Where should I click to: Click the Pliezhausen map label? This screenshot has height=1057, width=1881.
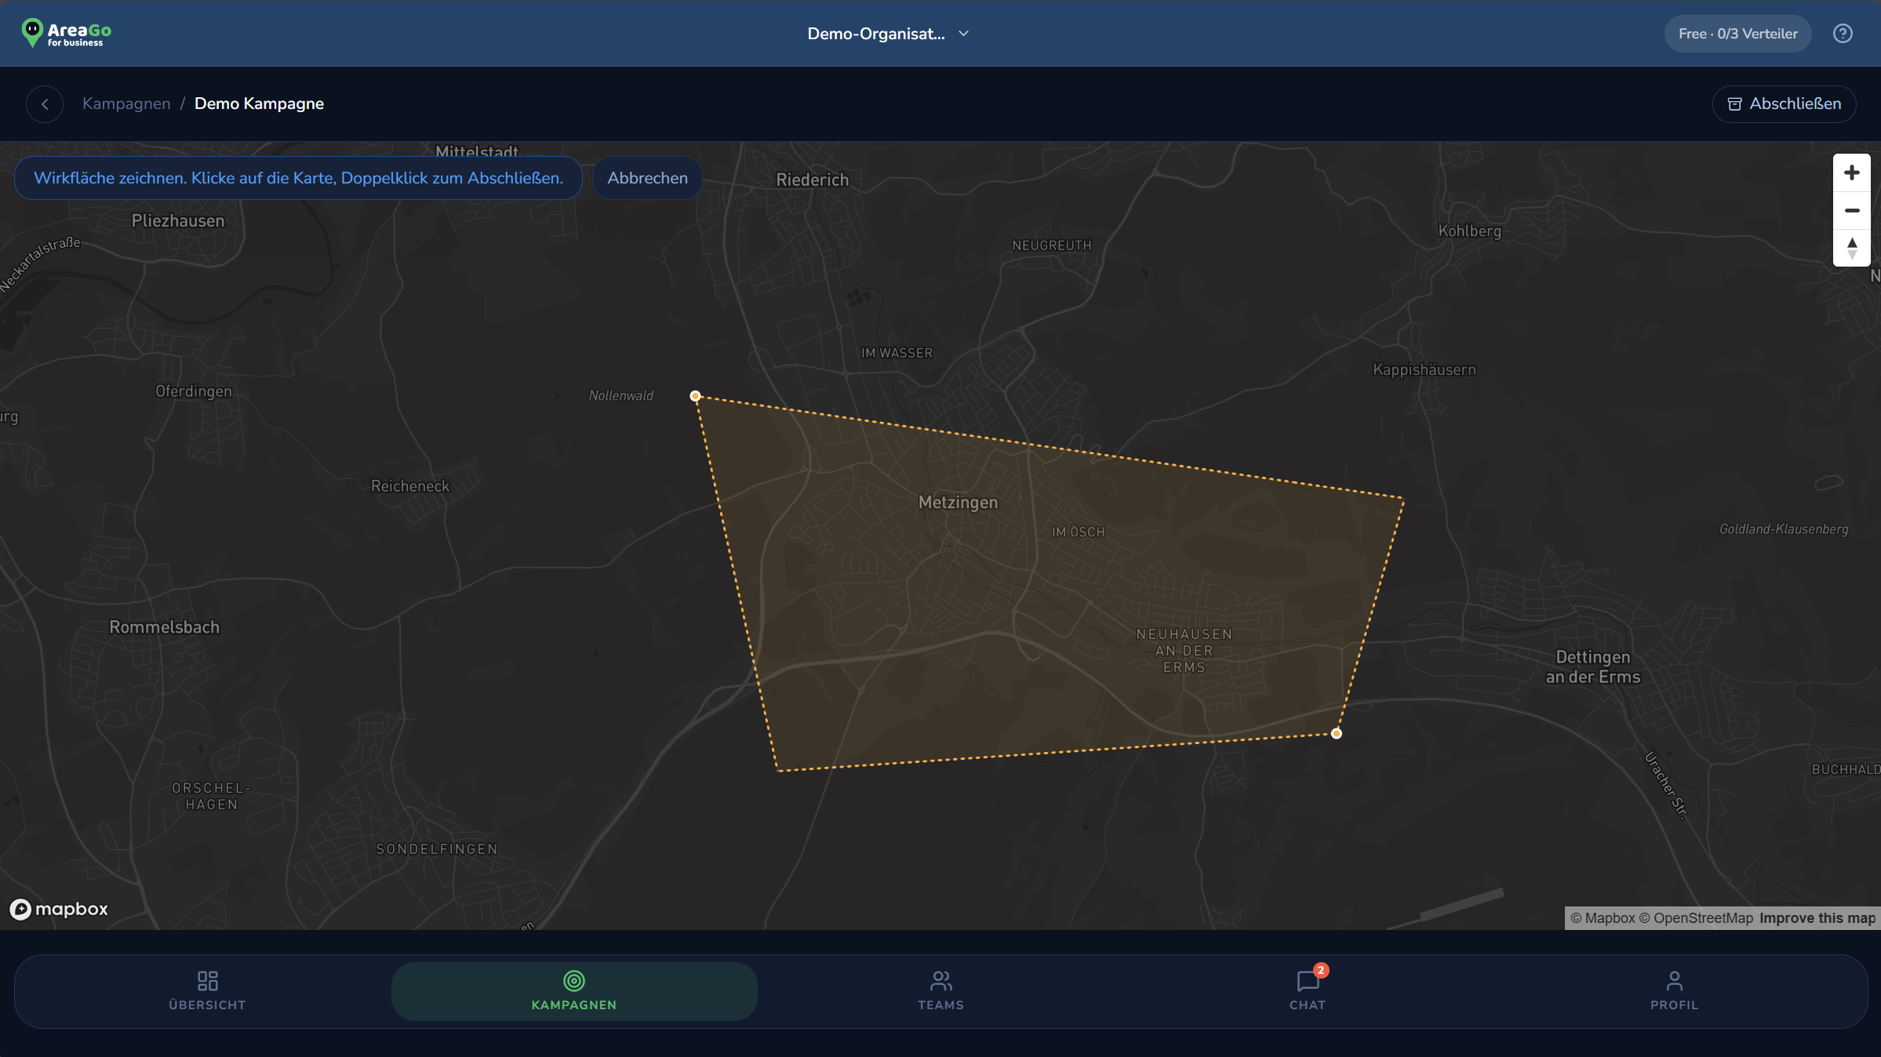[178, 221]
